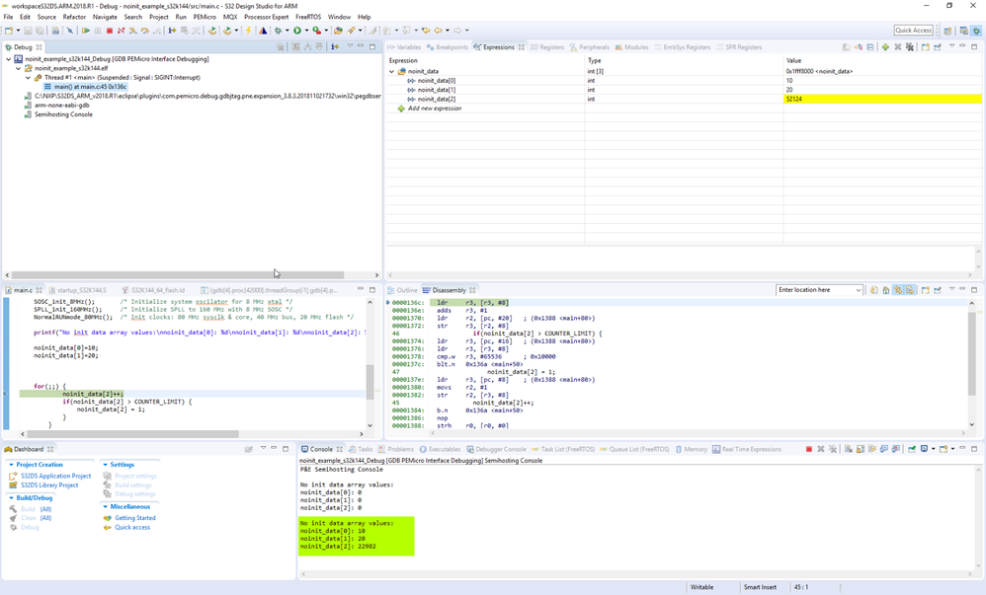Image resolution: width=986 pixels, height=595 pixels.
Task: Collapse the Thread #1 main tree node
Action: tap(29, 78)
